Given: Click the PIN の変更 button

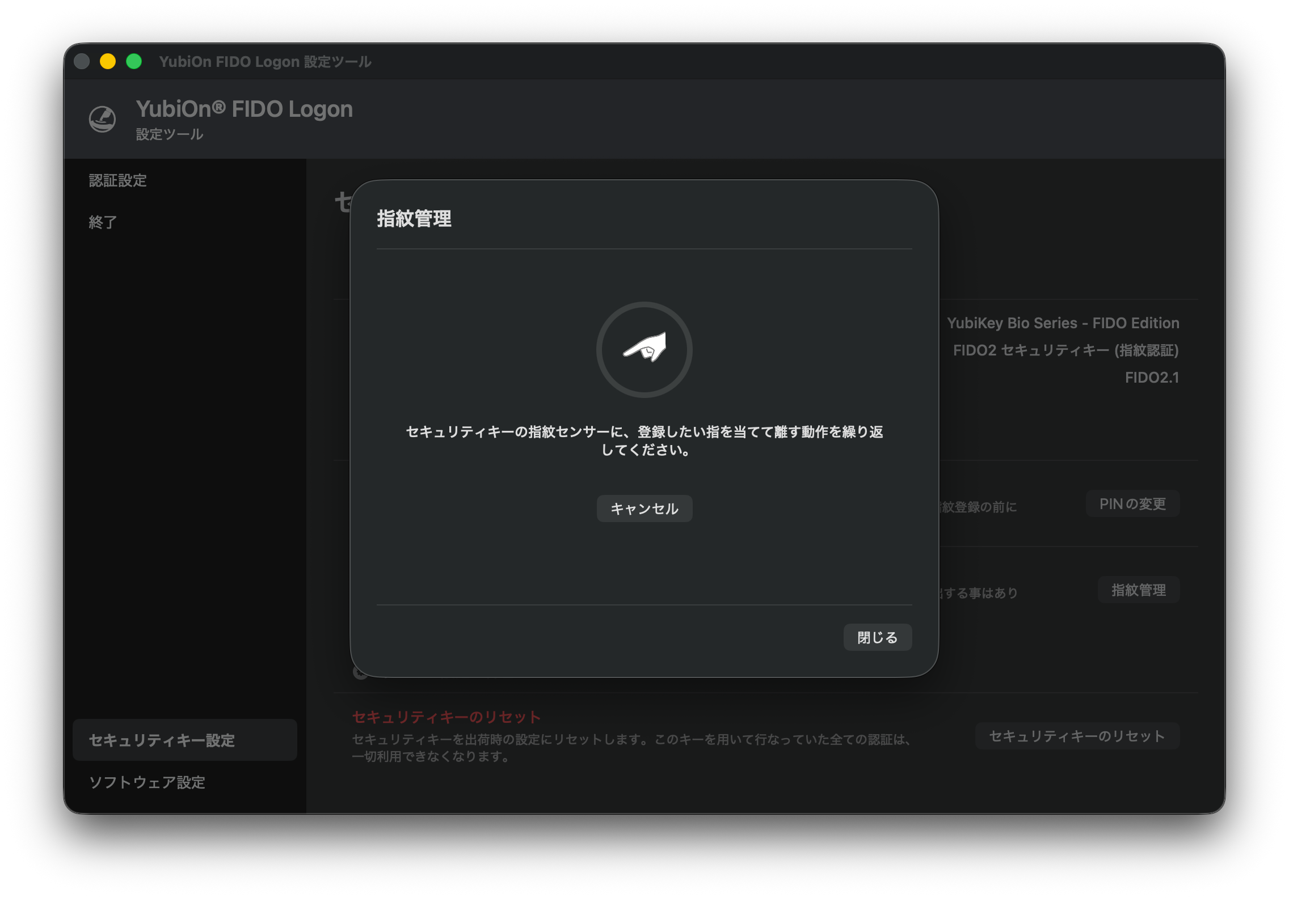Looking at the screenshot, I should pos(1132,503).
